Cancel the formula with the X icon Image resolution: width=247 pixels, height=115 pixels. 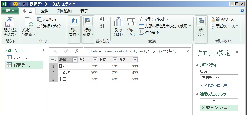point(55,51)
